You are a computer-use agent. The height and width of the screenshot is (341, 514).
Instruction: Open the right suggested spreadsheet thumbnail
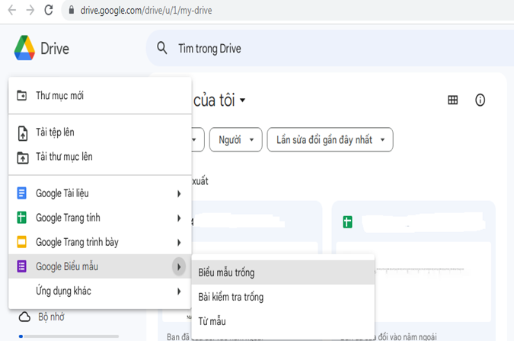[413, 282]
